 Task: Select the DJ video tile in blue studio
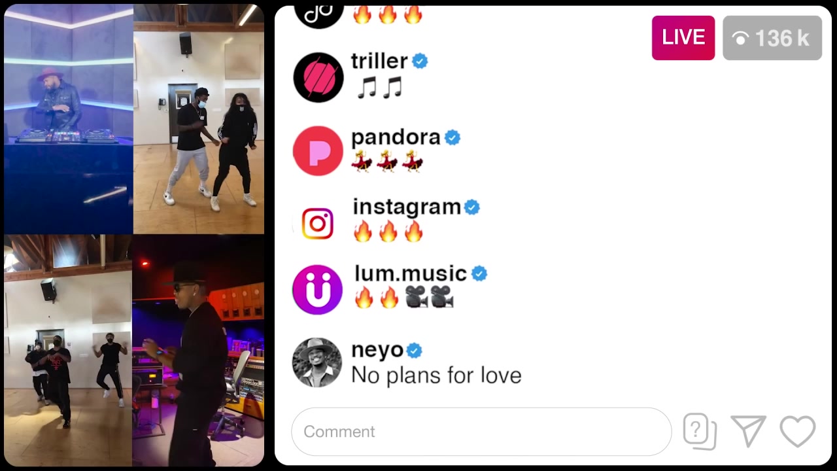point(69,119)
